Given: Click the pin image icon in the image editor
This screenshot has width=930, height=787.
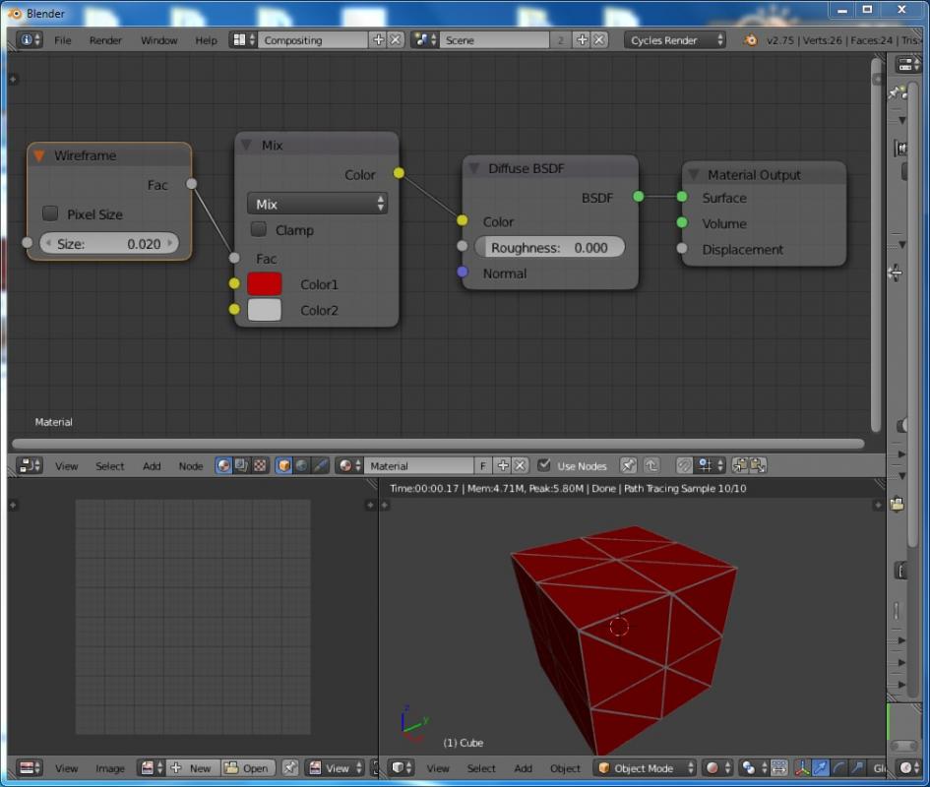Looking at the screenshot, I should (x=290, y=768).
